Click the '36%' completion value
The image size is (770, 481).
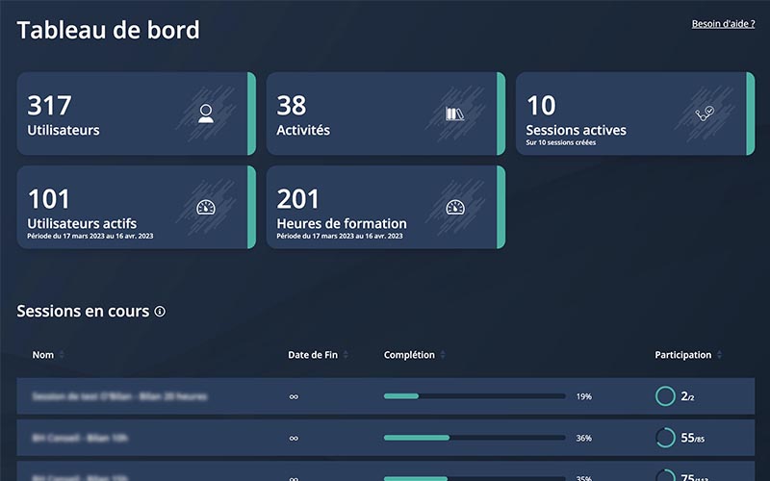[x=584, y=439]
